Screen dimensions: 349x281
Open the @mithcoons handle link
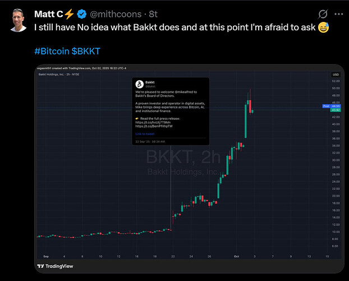(x=116, y=14)
